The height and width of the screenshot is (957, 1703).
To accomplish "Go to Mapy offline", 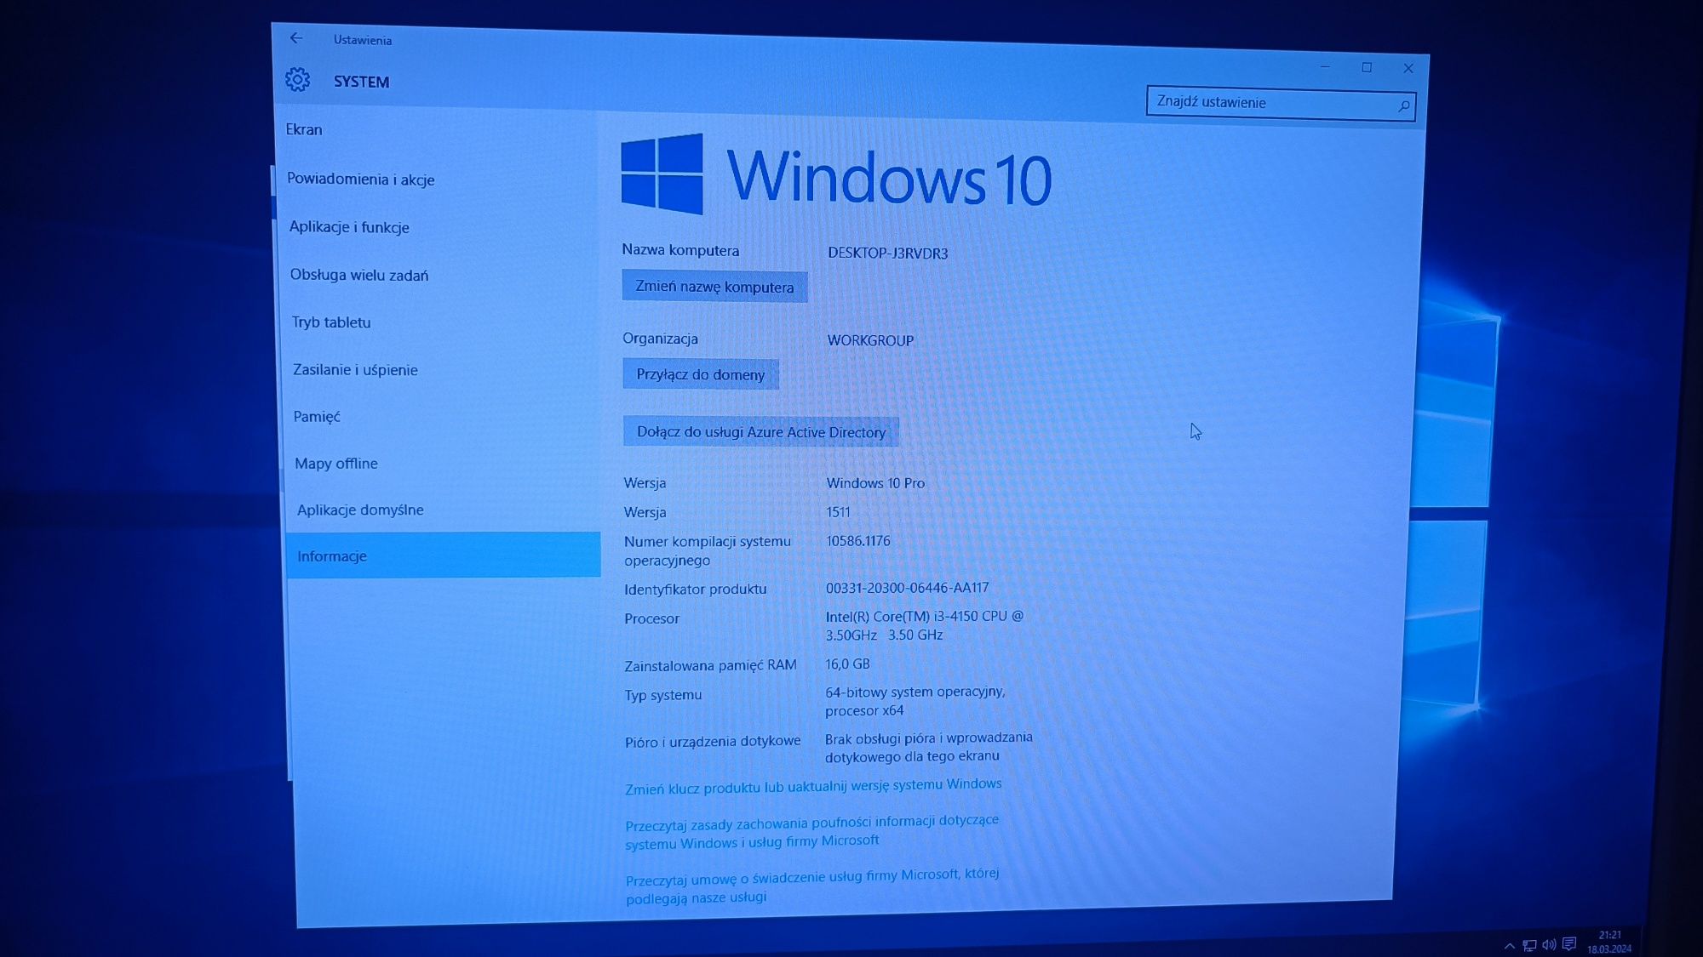I will (x=335, y=464).
